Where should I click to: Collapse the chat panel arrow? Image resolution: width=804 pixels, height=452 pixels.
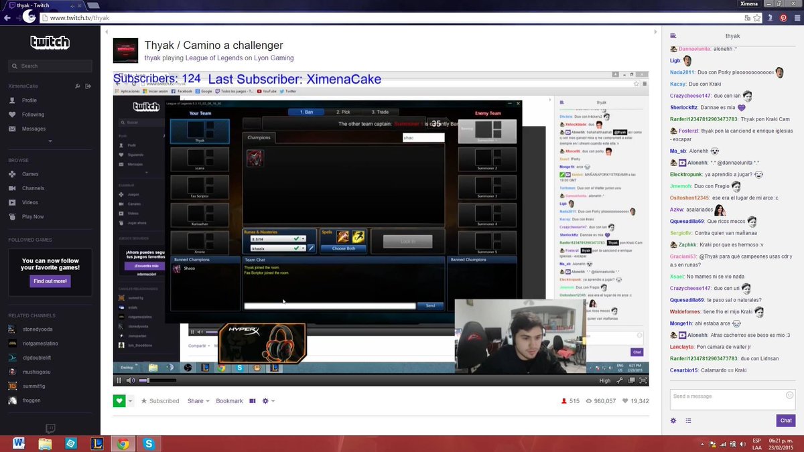655,31
